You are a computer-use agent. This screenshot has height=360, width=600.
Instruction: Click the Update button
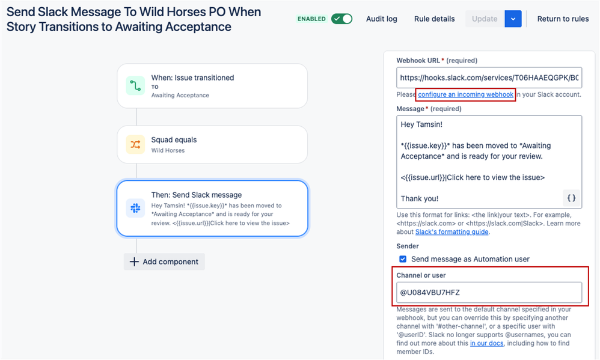click(485, 19)
